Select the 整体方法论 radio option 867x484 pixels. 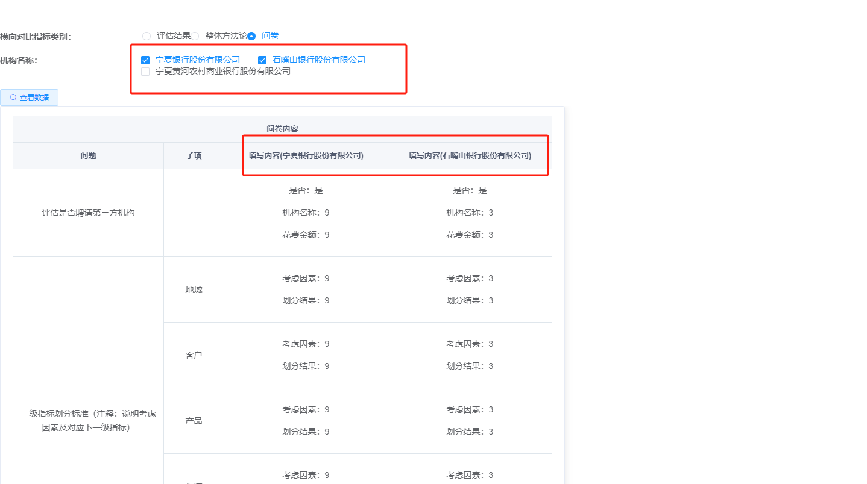(195, 36)
